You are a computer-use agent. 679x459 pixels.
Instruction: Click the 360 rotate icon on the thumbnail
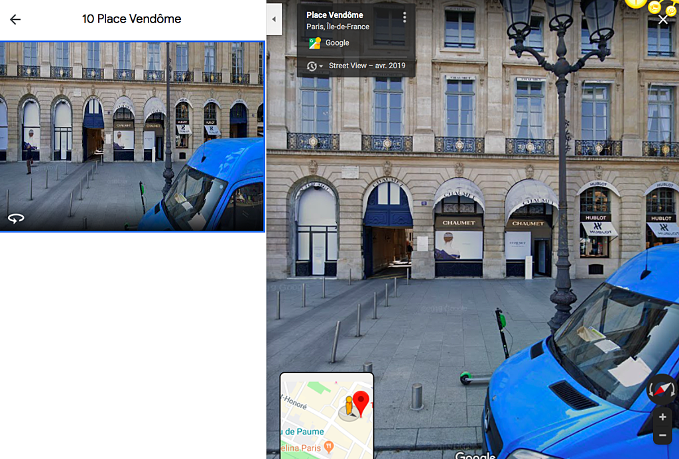coord(16,219)
